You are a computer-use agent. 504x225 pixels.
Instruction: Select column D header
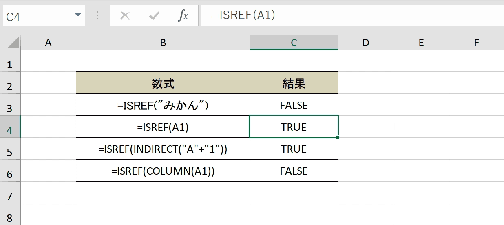point(365,42)
